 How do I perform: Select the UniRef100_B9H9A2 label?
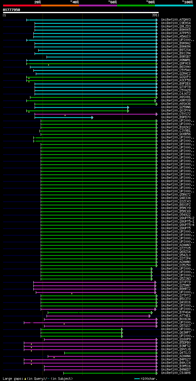tap(176, 43)
